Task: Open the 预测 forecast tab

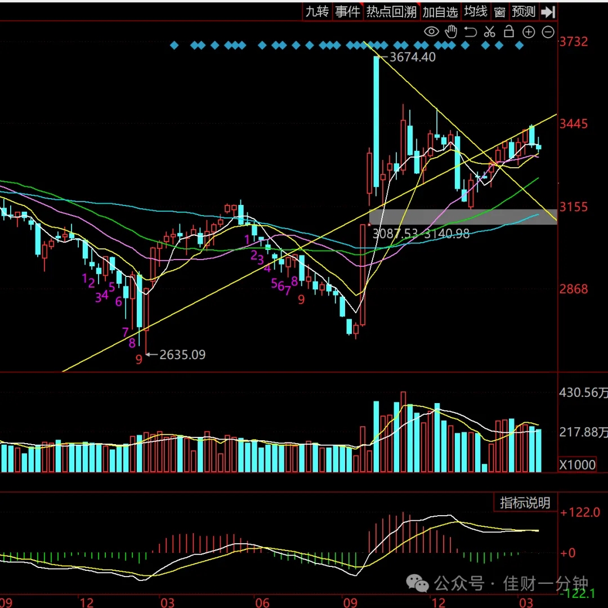Action: click(524, 12)
